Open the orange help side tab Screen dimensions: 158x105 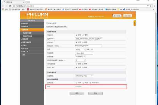[x=135, y=23]
